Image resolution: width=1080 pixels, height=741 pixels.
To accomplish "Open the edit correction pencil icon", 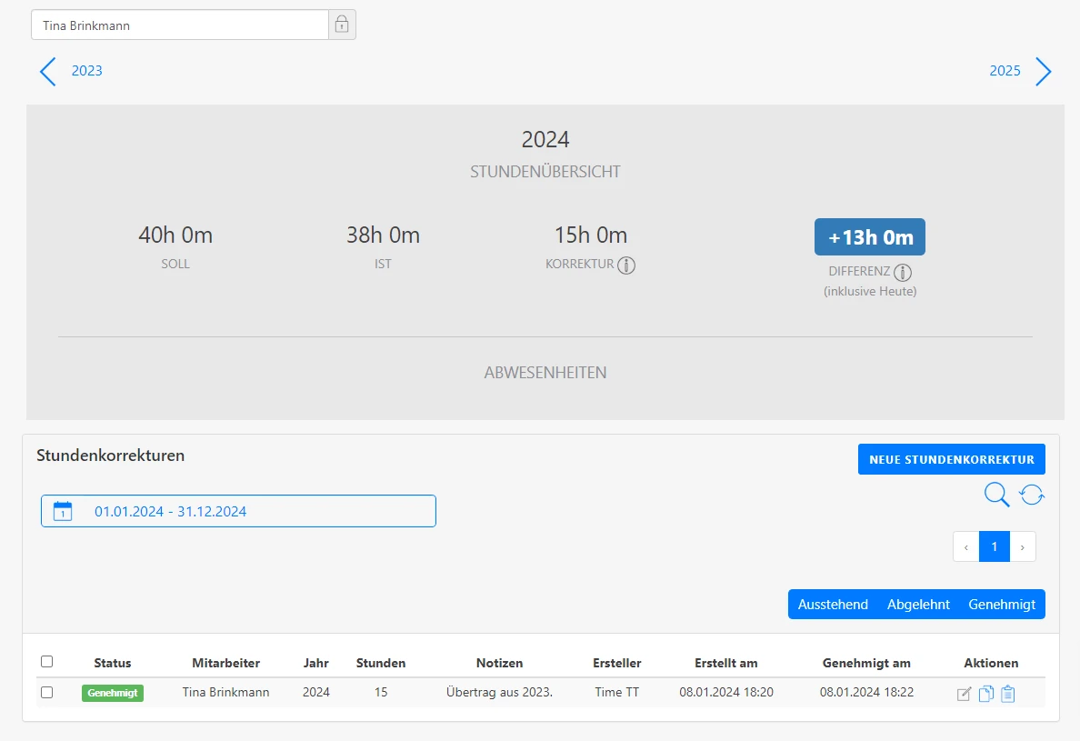I will 965,693.
